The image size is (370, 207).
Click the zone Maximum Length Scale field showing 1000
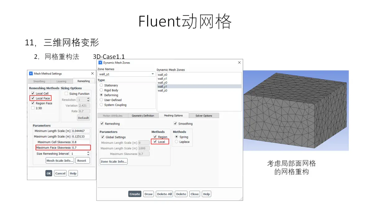(x=144, y=148)
